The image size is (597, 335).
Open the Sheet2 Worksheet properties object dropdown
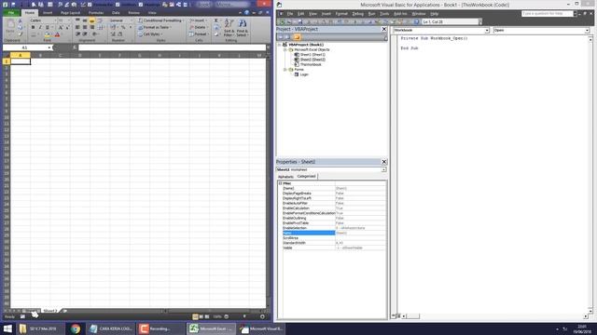coord(383,169)
